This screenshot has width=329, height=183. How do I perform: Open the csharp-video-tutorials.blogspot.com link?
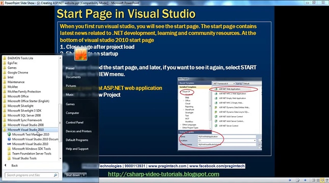[163, 174]
